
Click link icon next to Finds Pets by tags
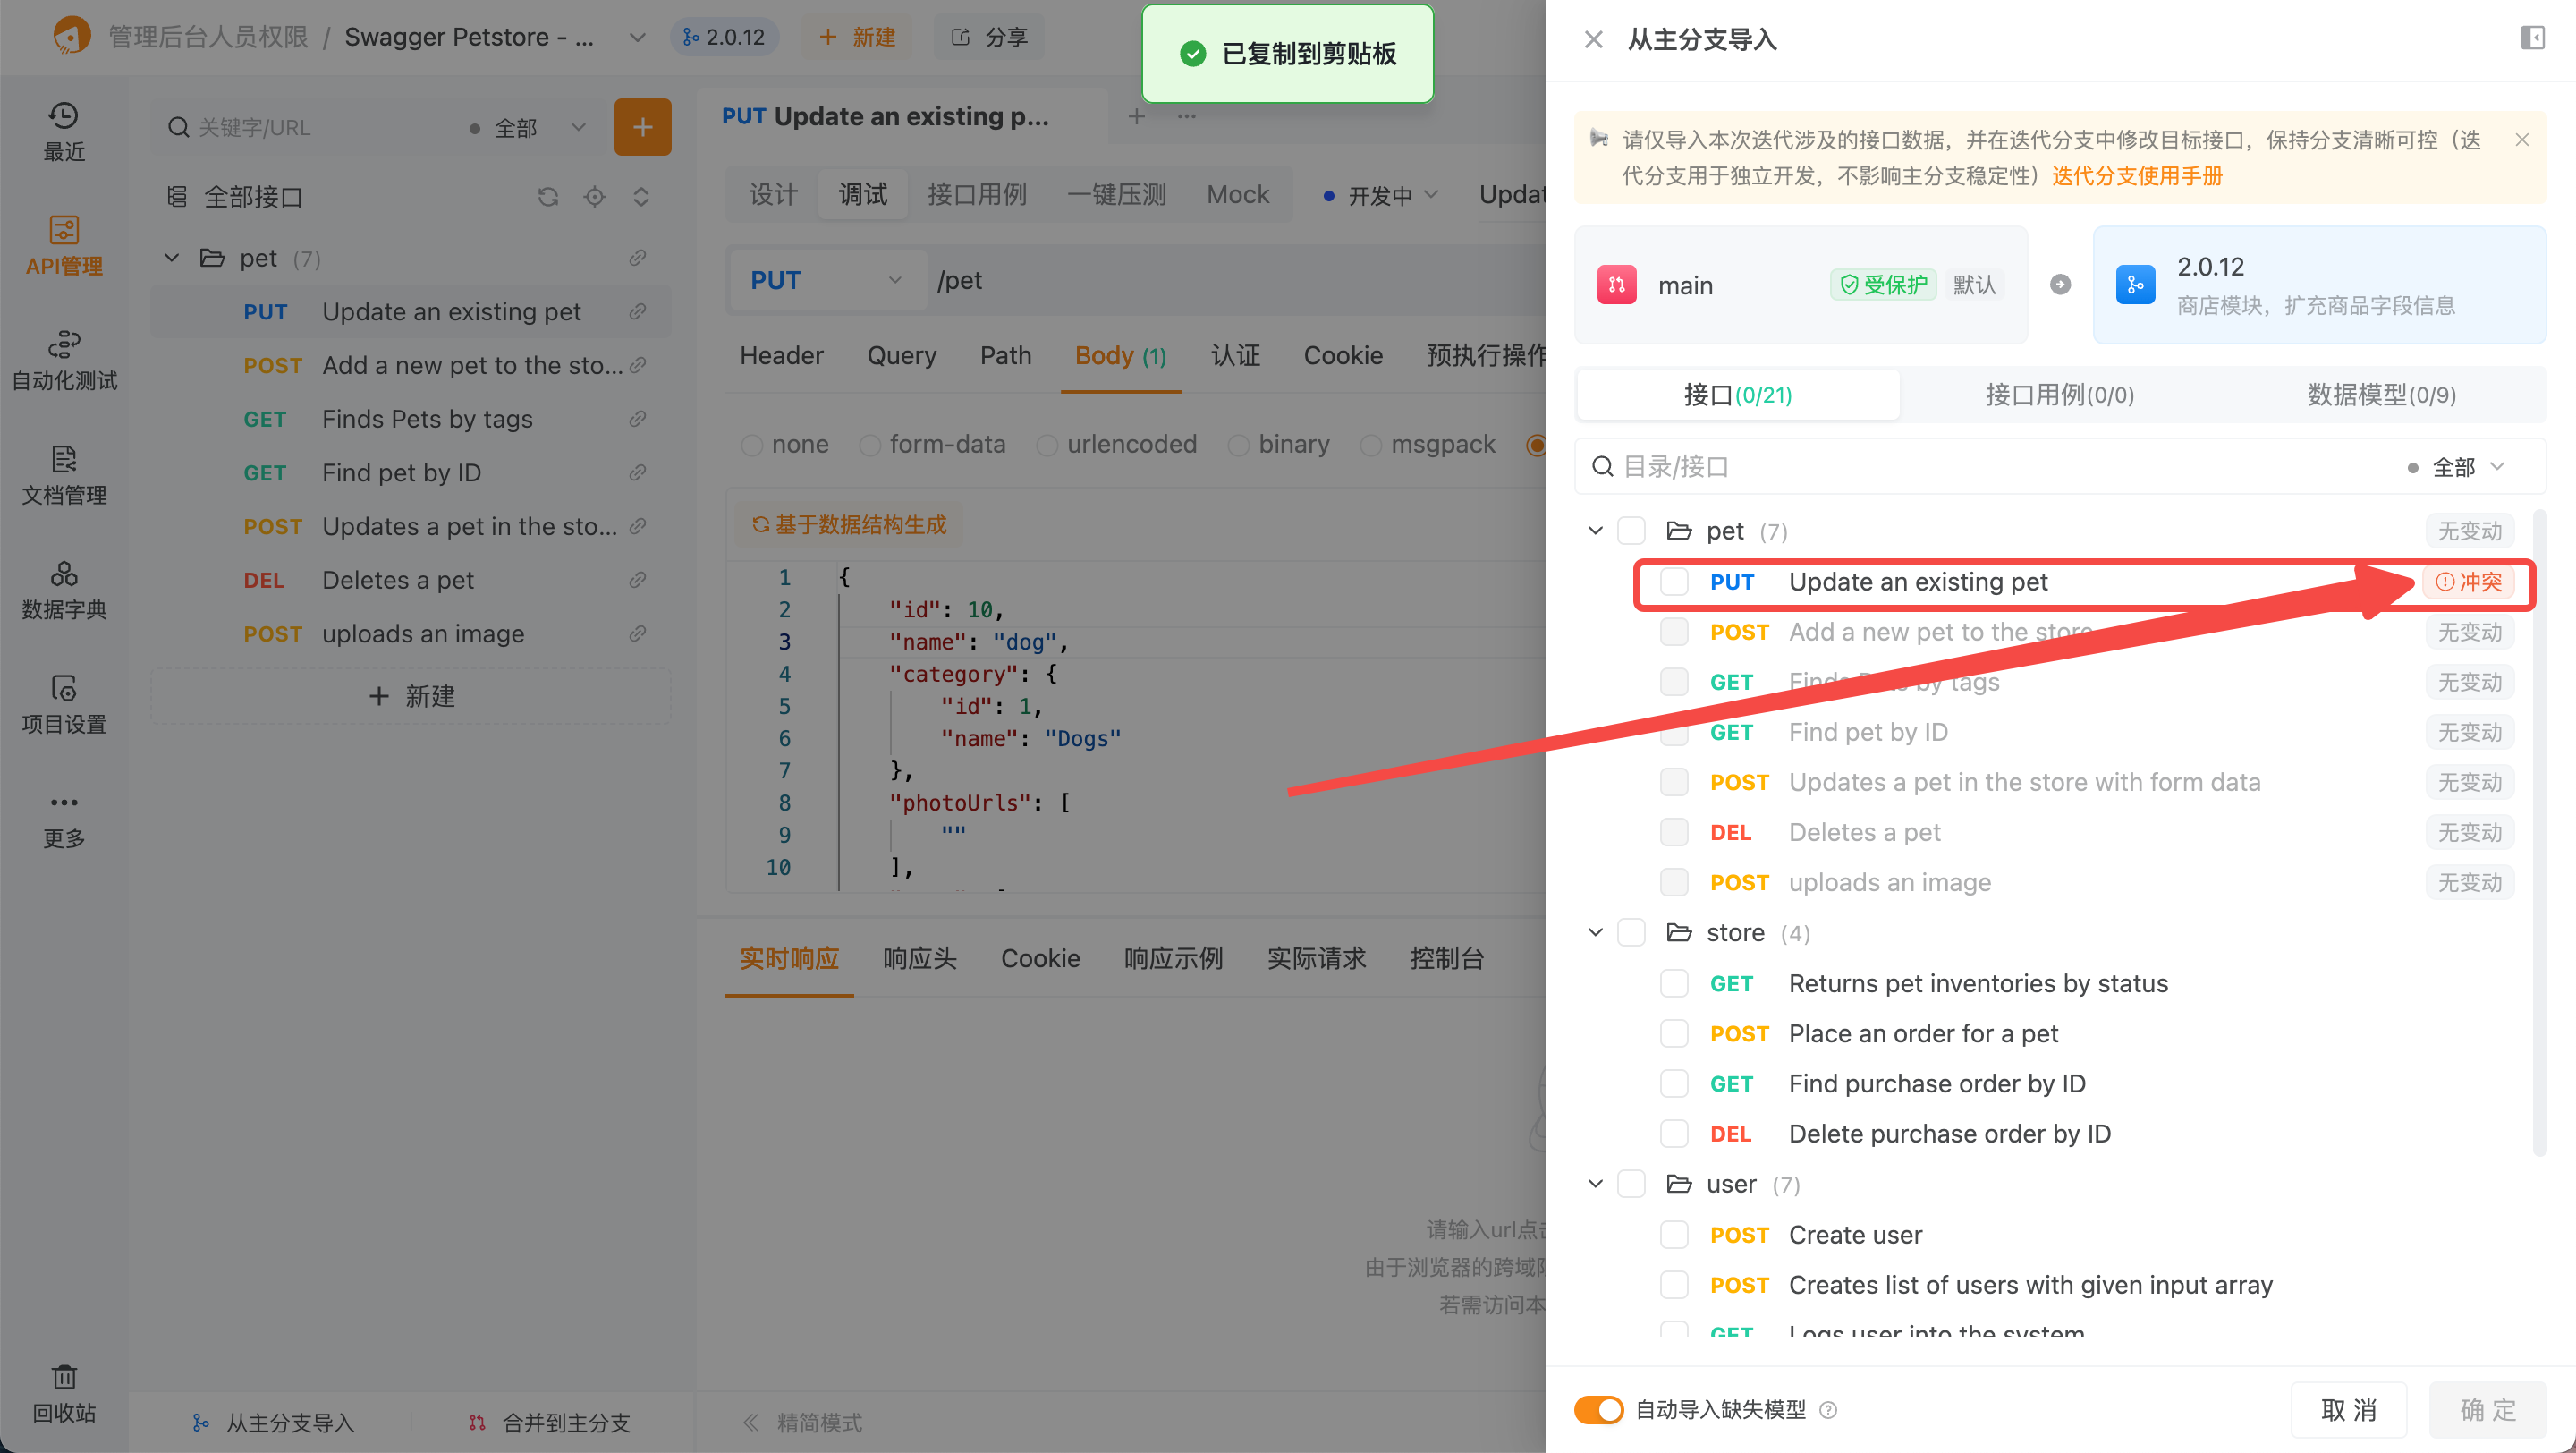[x=637, y=419]
